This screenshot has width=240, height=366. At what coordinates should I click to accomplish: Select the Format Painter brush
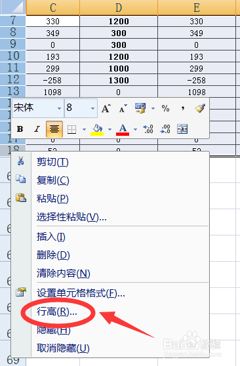200,108
